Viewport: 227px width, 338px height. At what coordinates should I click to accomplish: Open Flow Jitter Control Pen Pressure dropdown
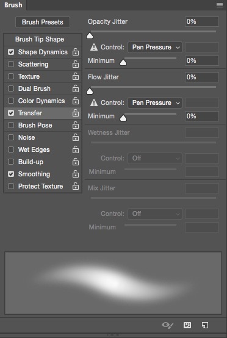155,103
